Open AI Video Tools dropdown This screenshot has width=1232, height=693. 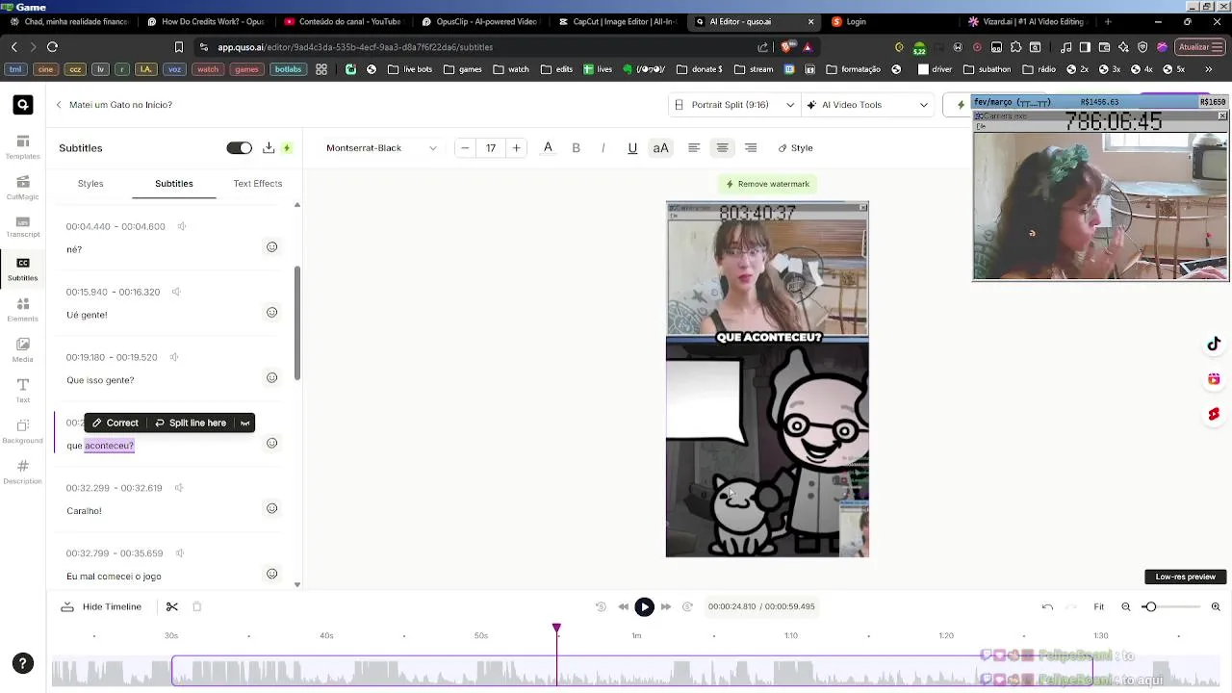[x=866, y=105]
